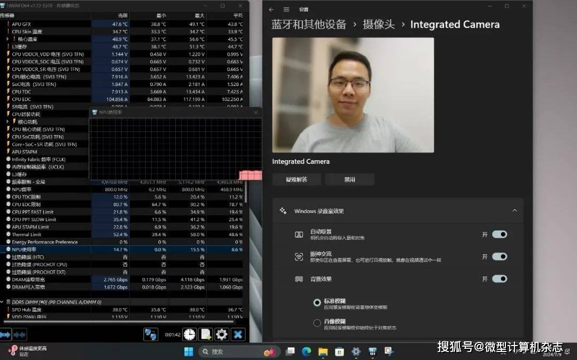Click the 传感器 column header

point(45,15)
